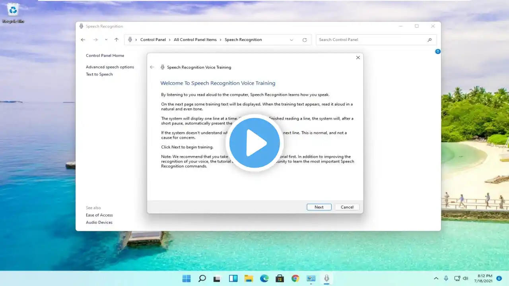Open Text to Speech settings
The width and height of the screenshot is (509, 286).
99,74
